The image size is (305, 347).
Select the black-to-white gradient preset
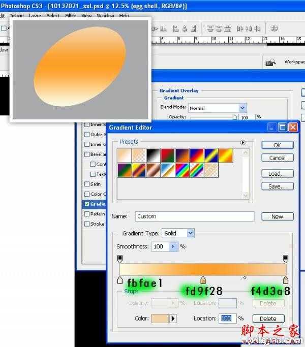(x=153, y=155)
